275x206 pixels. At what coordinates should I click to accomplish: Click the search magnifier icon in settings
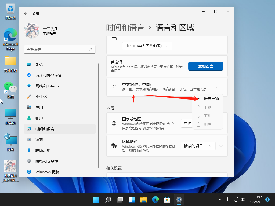(x=91, y=49)
